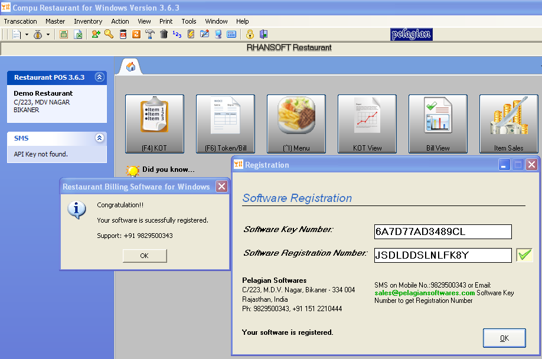Click the info icon in message box

(x=76, y=210)
